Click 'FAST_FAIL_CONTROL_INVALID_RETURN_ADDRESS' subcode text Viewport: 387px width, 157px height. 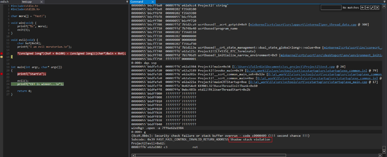pos(192,139)
